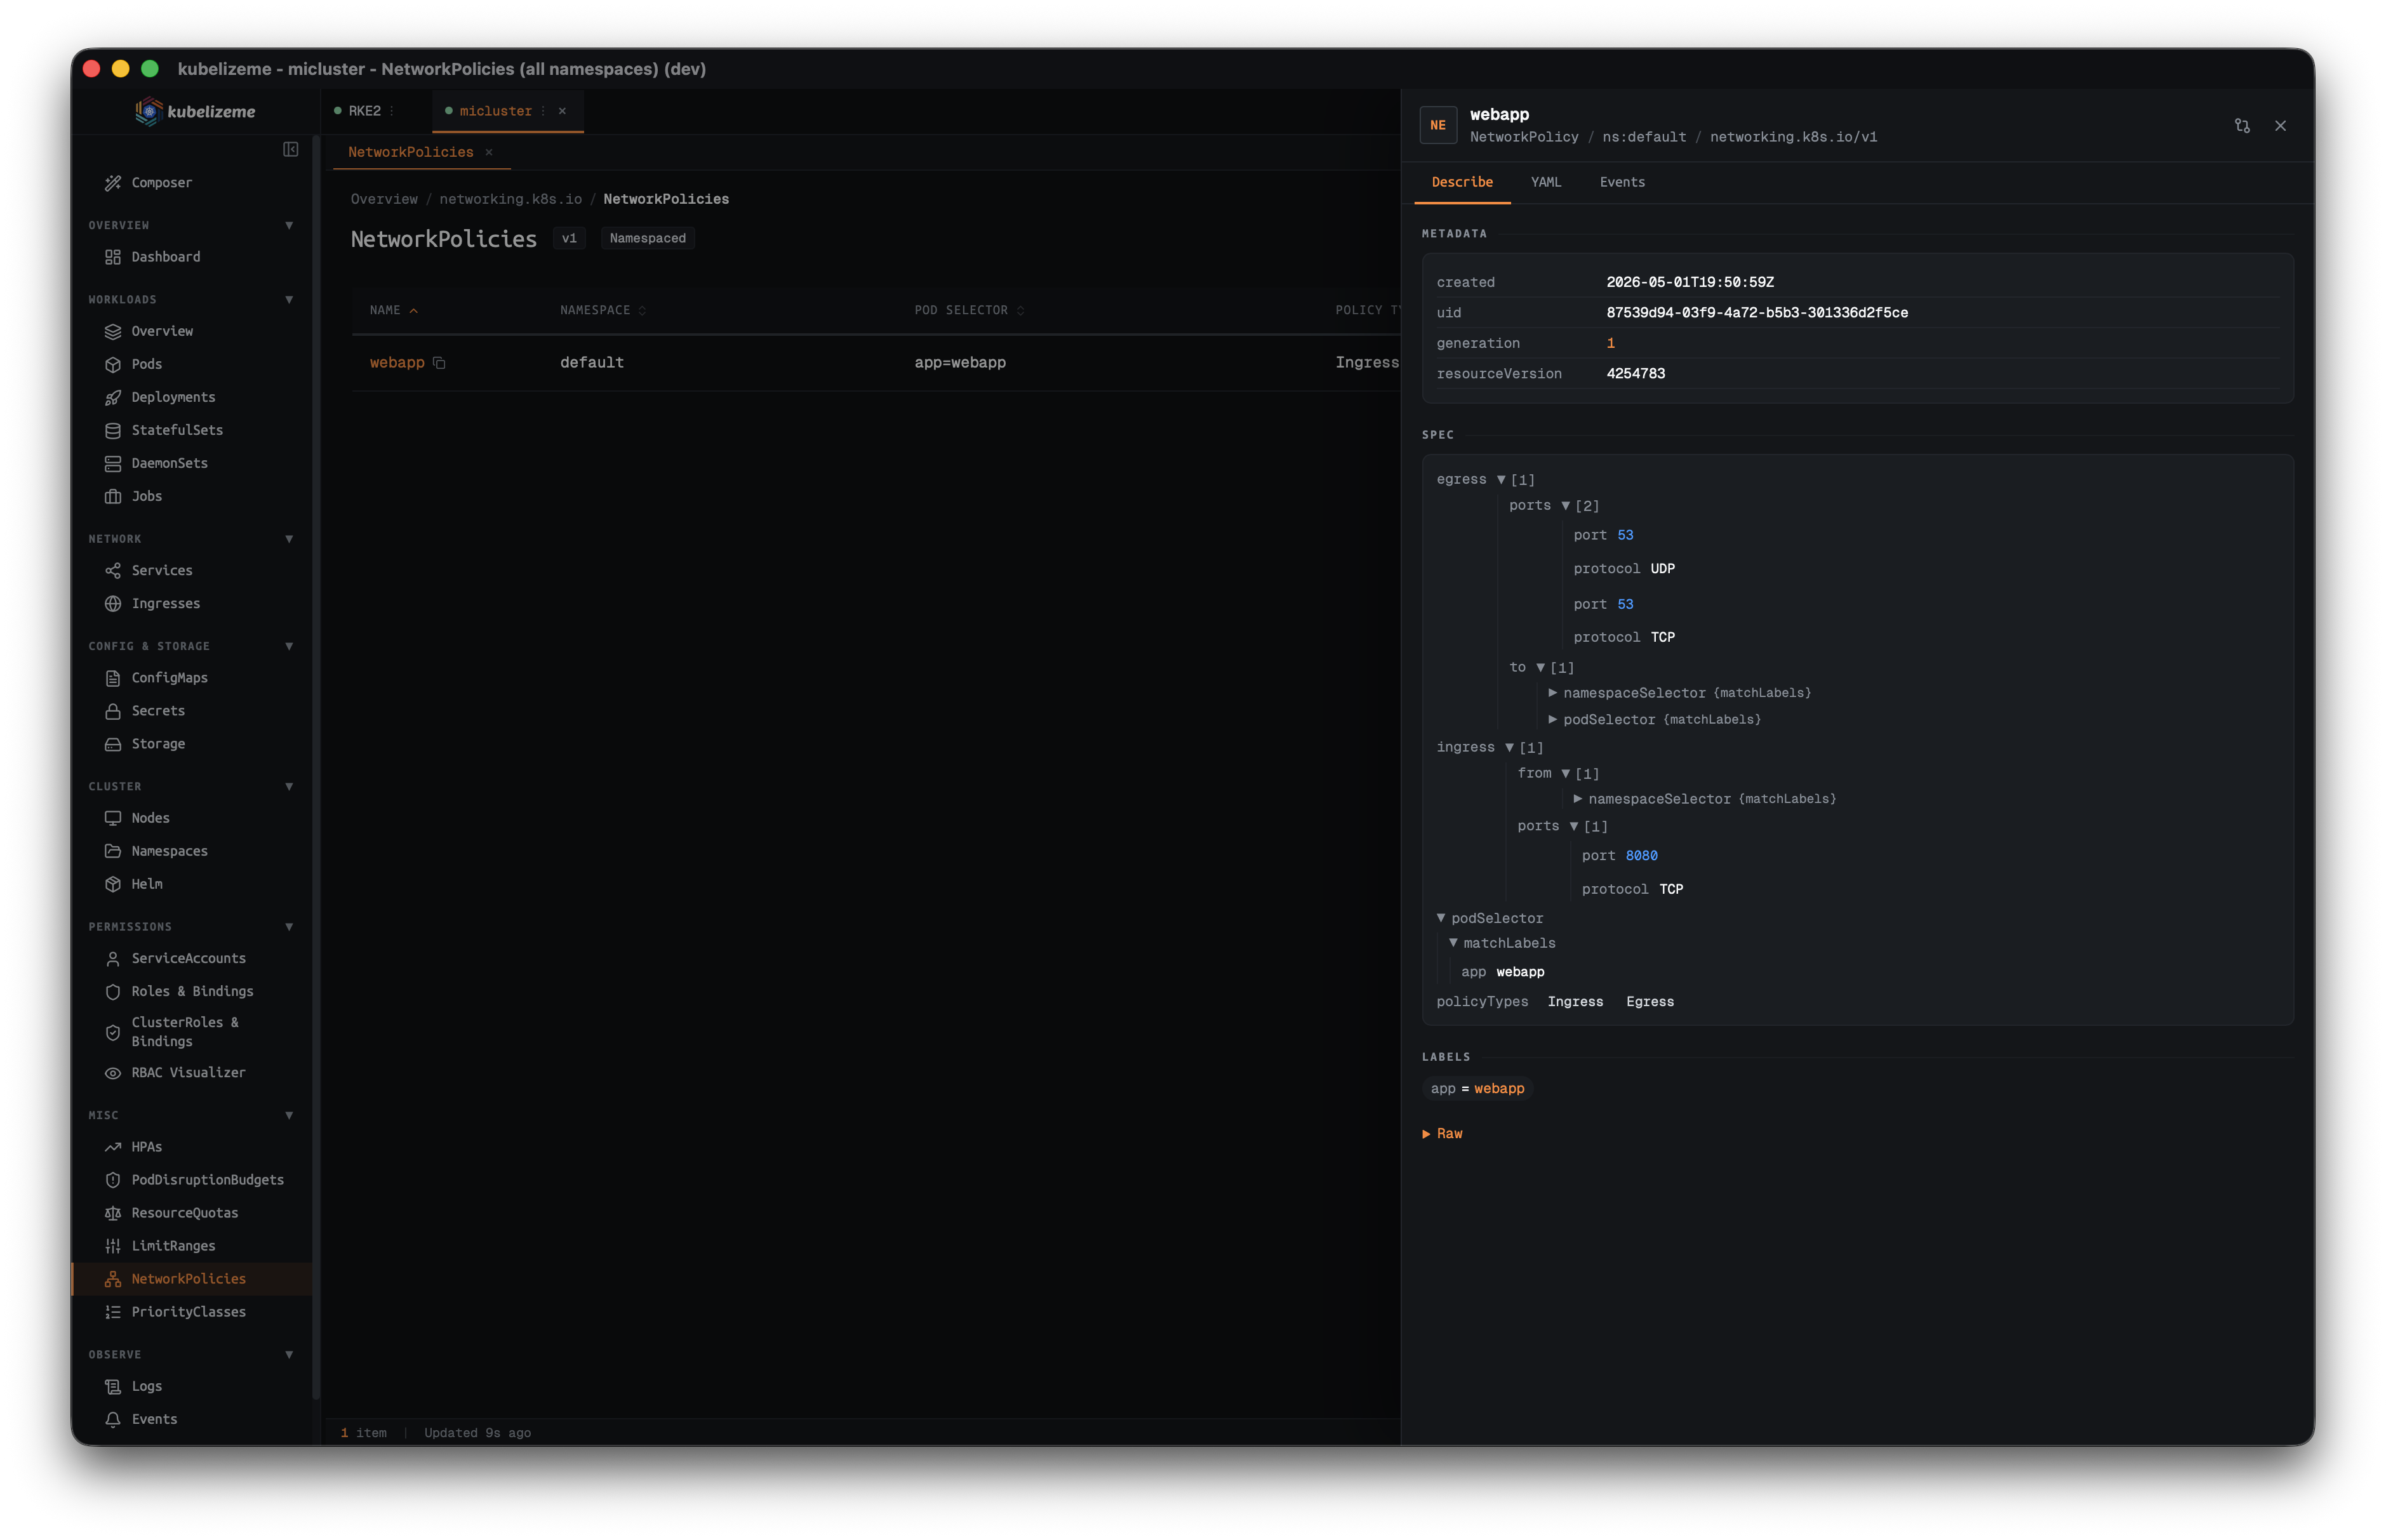Click the Ingresses globe icon
This screenshot has height=1540, width=2386.
(x=113, y=603)
